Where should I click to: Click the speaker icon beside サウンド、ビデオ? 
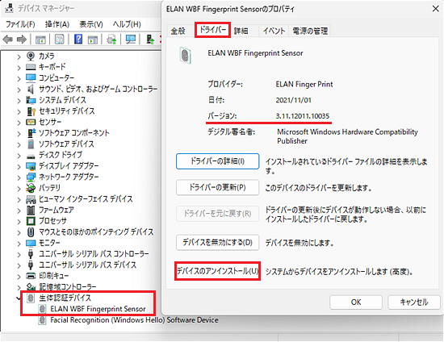click(x=31, y=89)
